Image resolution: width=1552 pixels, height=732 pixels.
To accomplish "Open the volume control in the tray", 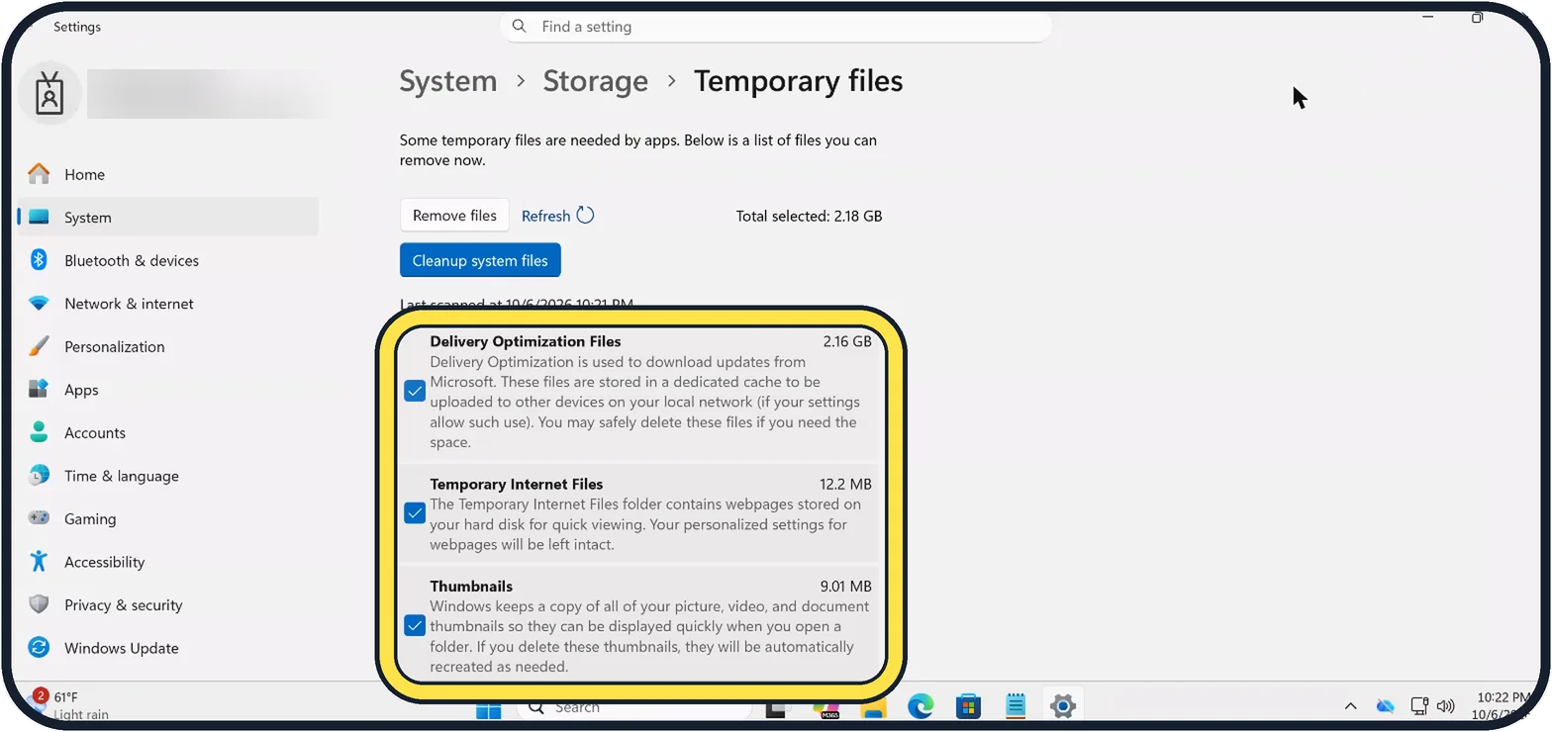I will point(1445,706).
